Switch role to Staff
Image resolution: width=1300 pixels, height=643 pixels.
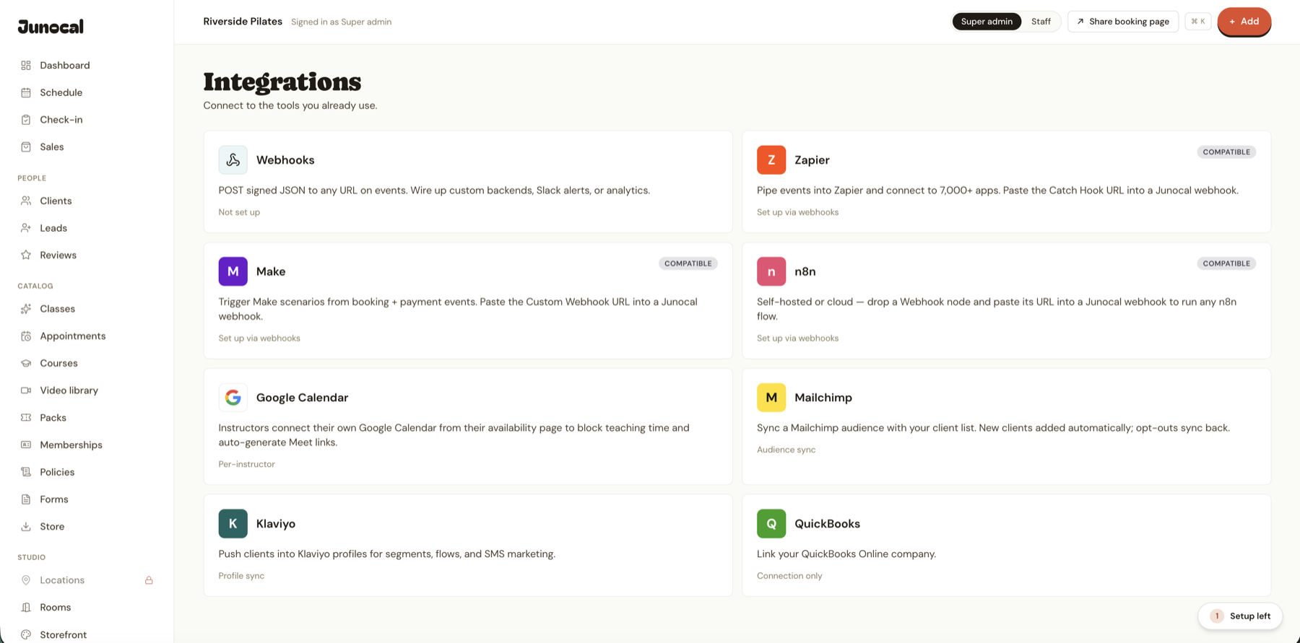click(x=1041, y=22)
